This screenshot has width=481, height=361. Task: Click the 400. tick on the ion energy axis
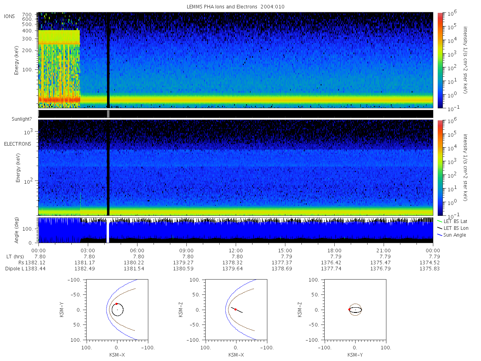tap(27, 30)
